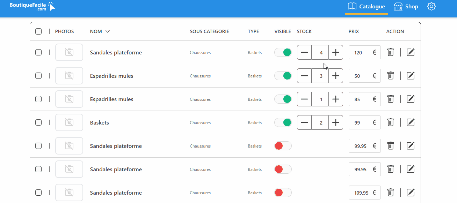Sort by name using the NOM arrow
Screen dimensions: 457x203
(x=108, y=31)
